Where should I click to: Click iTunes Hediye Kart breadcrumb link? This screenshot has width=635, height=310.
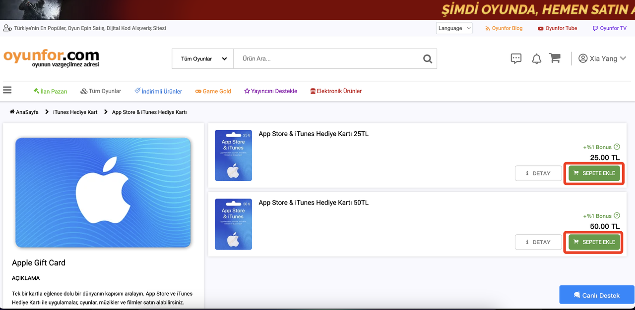click(x=75, y=112)
